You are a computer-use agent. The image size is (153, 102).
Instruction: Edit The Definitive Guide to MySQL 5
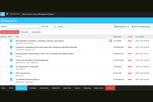(11, 80)
